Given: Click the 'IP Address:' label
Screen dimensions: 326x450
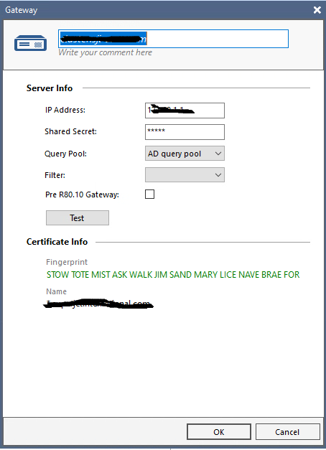Looking at the screenshot, I should pyautogui.click(x=65, y=111).
